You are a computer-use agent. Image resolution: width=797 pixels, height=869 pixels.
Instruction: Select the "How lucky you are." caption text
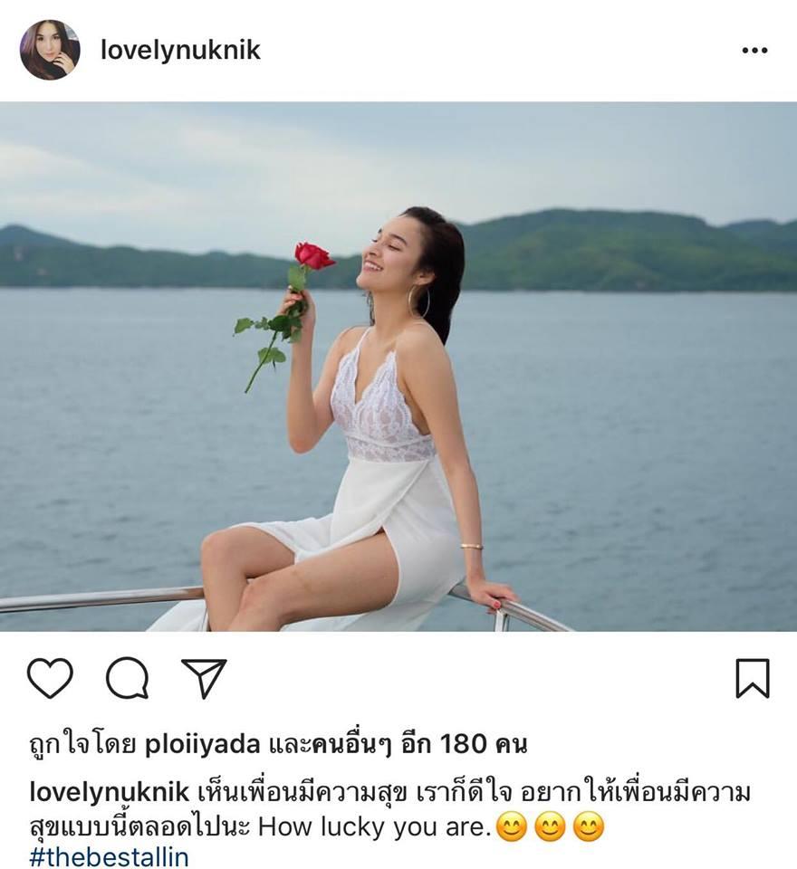375,827
